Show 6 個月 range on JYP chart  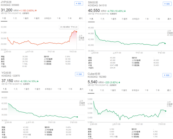coord(37,18)
